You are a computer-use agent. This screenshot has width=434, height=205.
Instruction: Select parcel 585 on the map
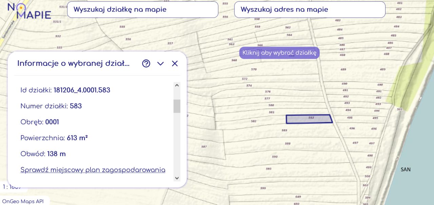(x=284, y=130)
